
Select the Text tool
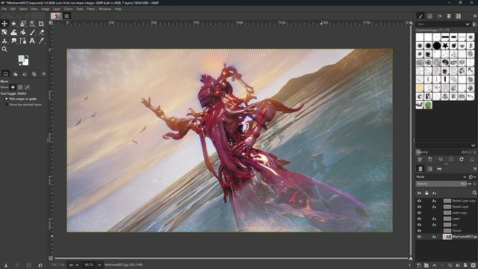click(32, 40)
